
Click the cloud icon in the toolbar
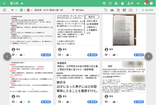pyautogui.click(x=112, y=10)
